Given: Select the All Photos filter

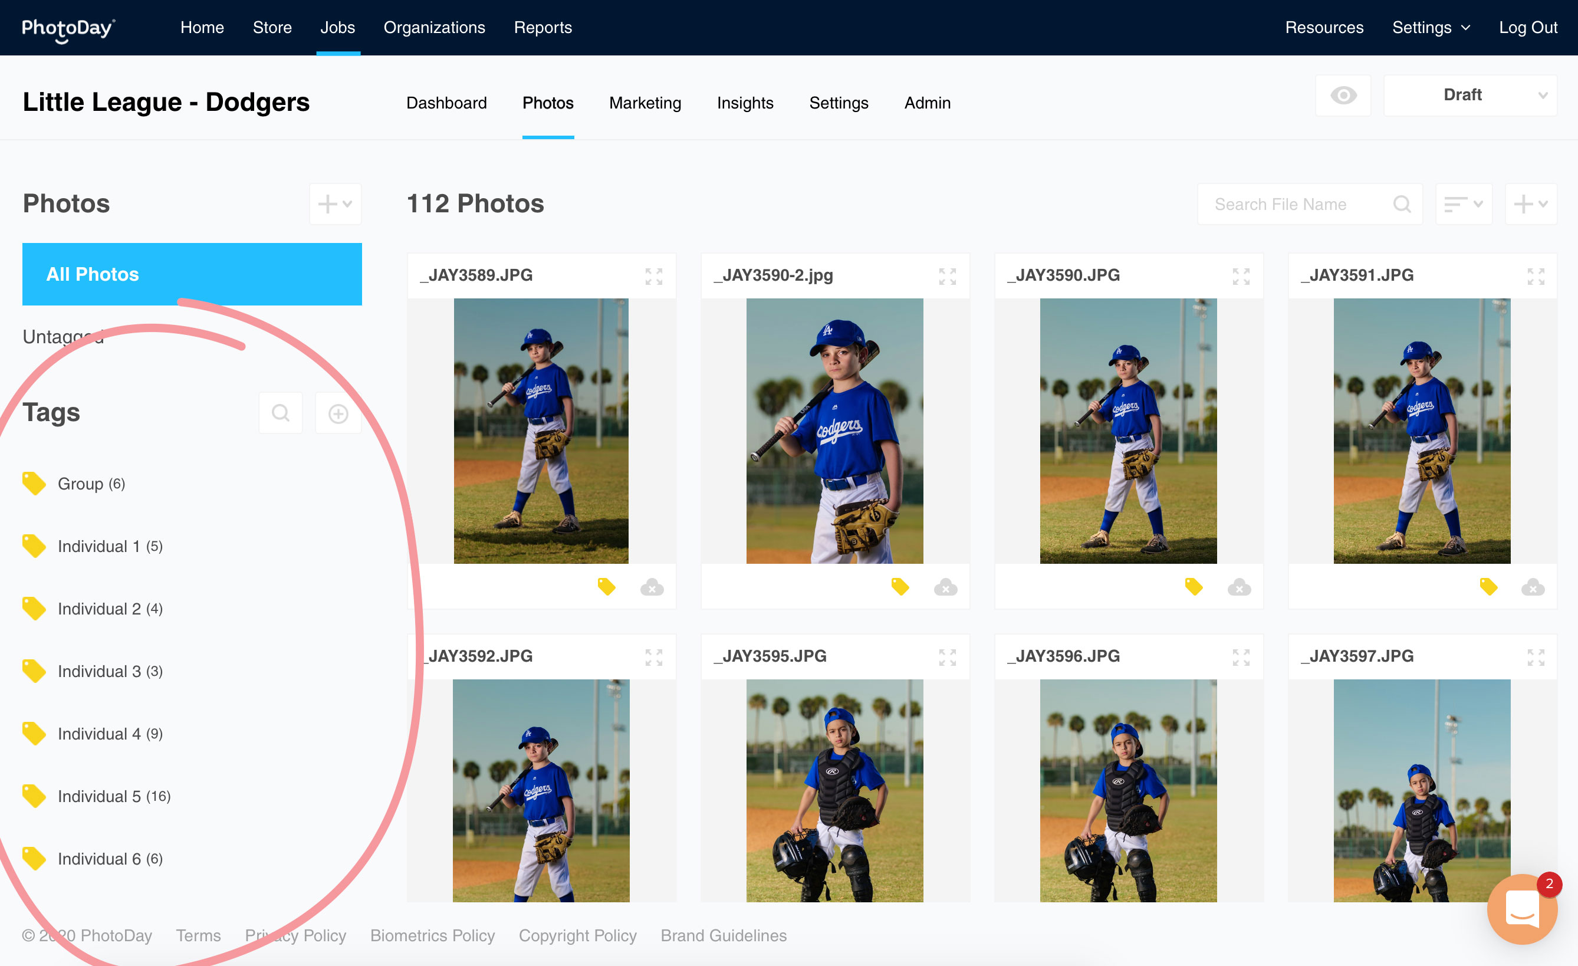Looking at the screenshot, I should point(192,274).
